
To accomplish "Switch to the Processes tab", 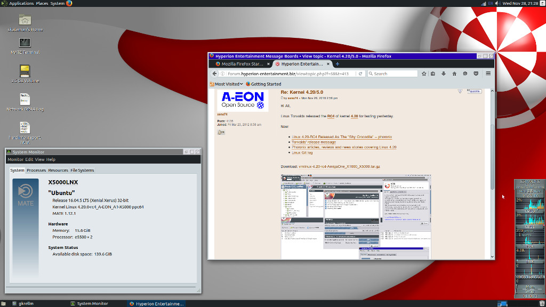I will 36,170.
